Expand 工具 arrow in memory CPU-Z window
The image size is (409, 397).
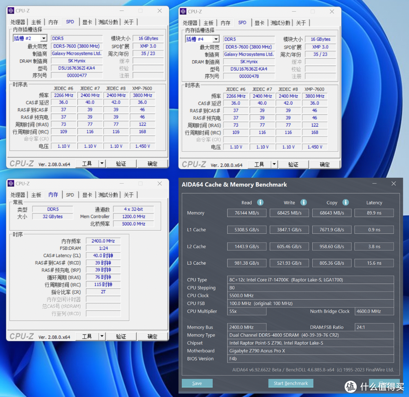[102, 336]
